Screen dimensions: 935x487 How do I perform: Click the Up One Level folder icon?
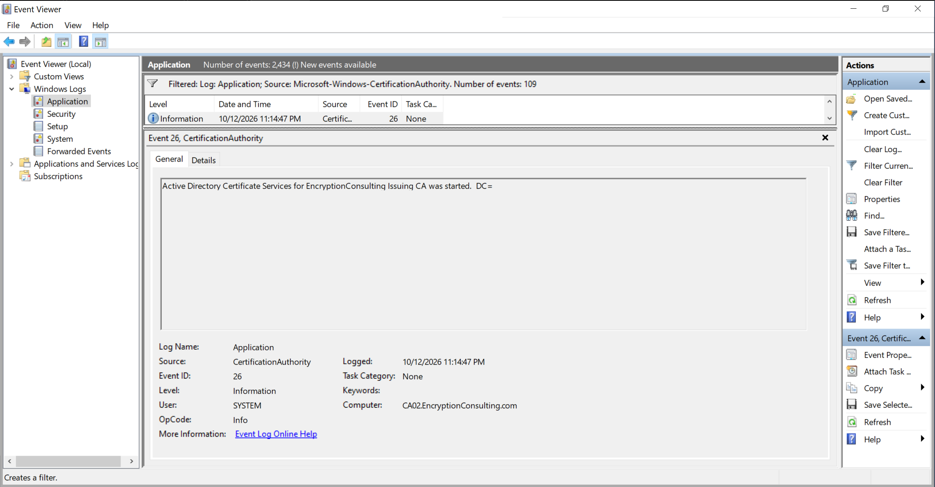[x=46, y=42]
